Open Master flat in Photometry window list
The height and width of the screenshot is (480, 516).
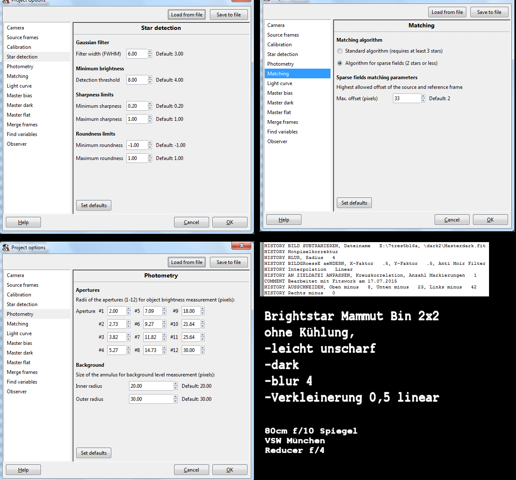(19, 363)
